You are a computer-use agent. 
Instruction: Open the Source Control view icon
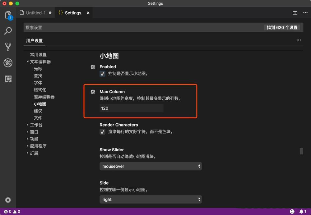coord(8,46)
